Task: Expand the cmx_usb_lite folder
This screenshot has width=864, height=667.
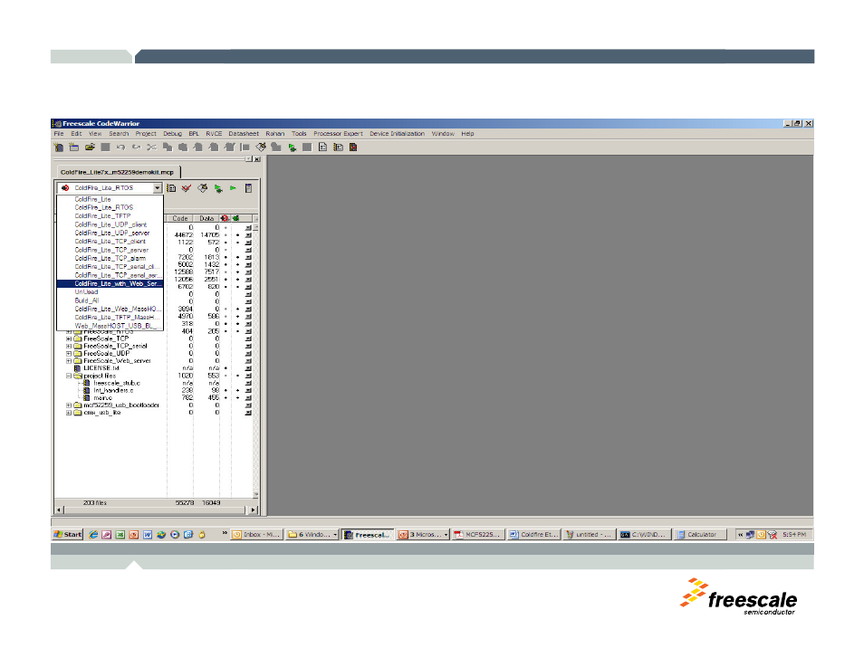Action: pyautogui.click(x=69, y=413)
